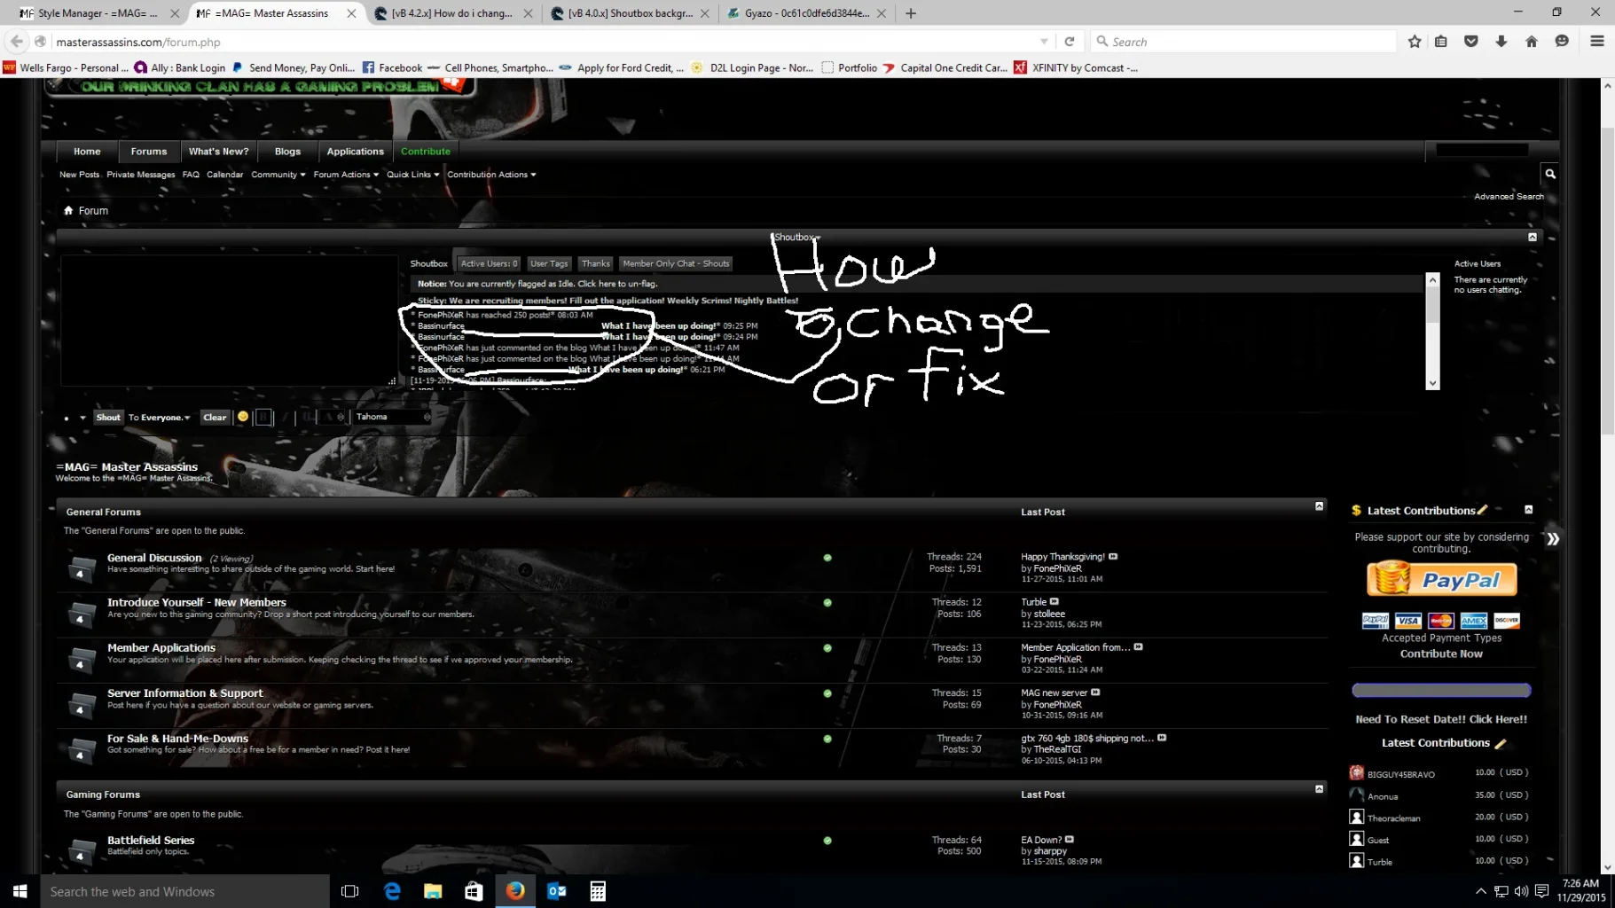Switch to shoutbox Active Users tab
1615x908 pixels.
click(489, 263)
